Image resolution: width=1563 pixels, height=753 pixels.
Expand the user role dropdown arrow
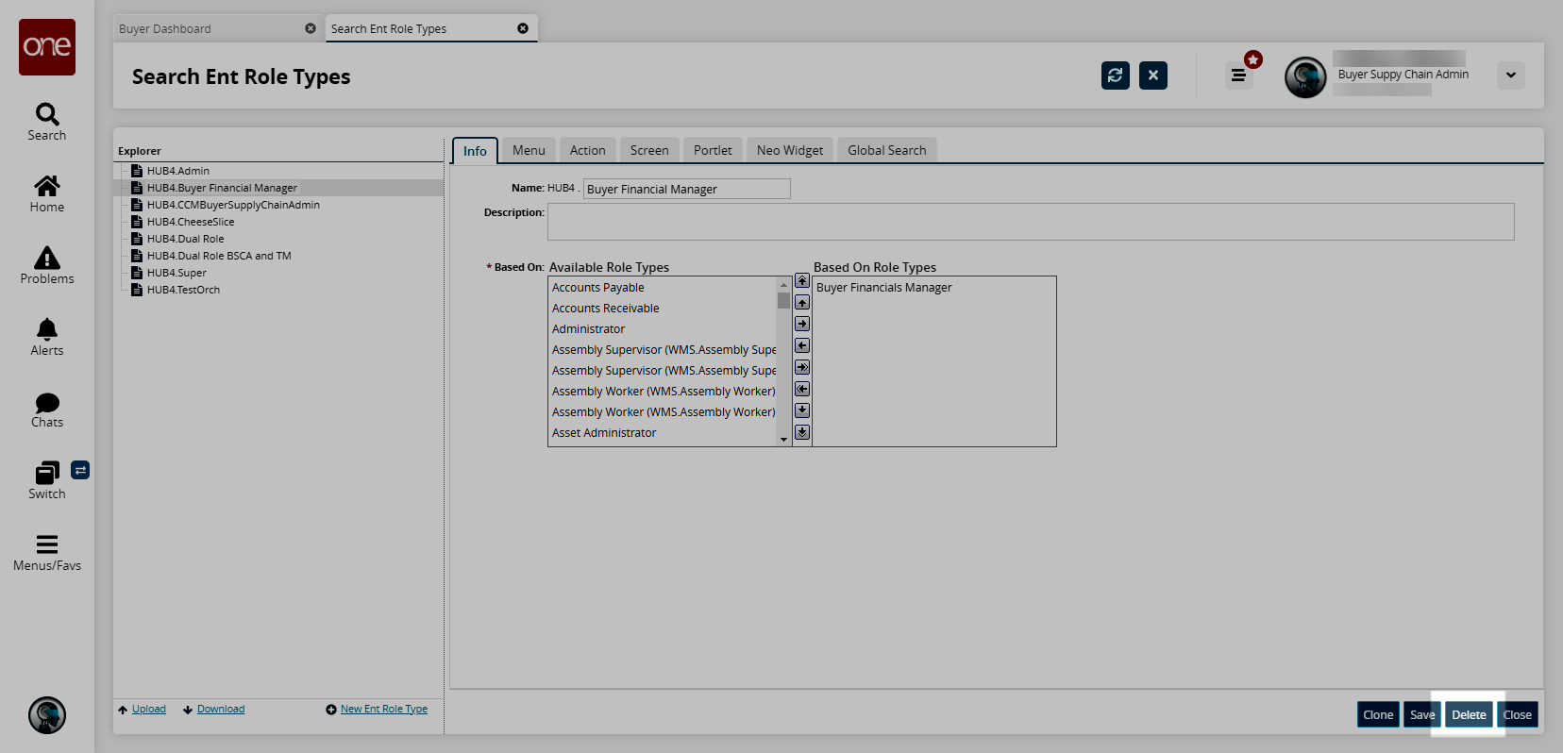pyautogui.click(x=1510, y=75)
